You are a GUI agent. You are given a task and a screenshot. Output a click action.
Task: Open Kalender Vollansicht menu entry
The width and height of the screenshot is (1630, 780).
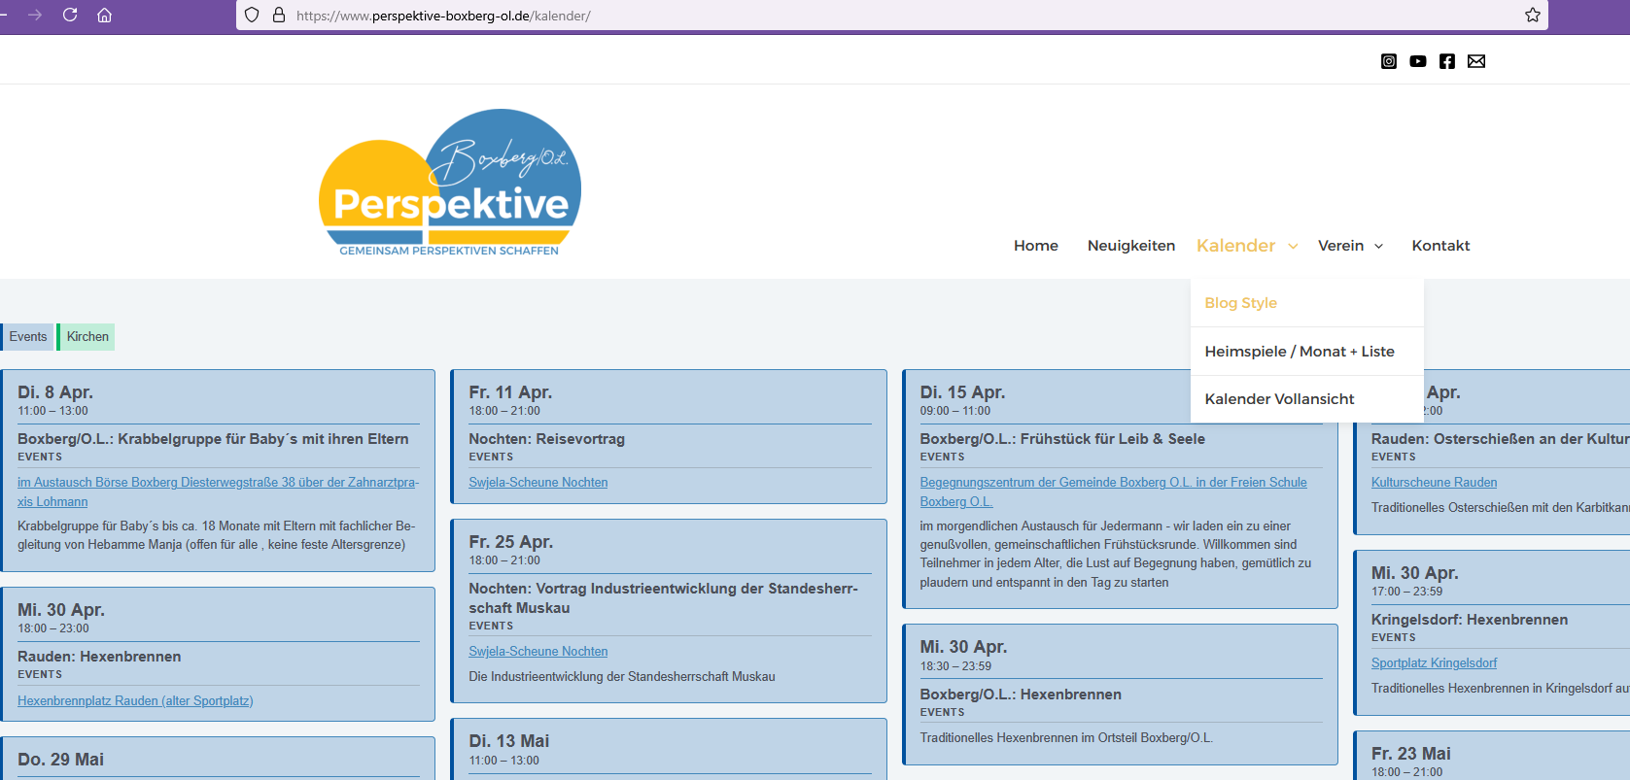tap(1279, 399)
